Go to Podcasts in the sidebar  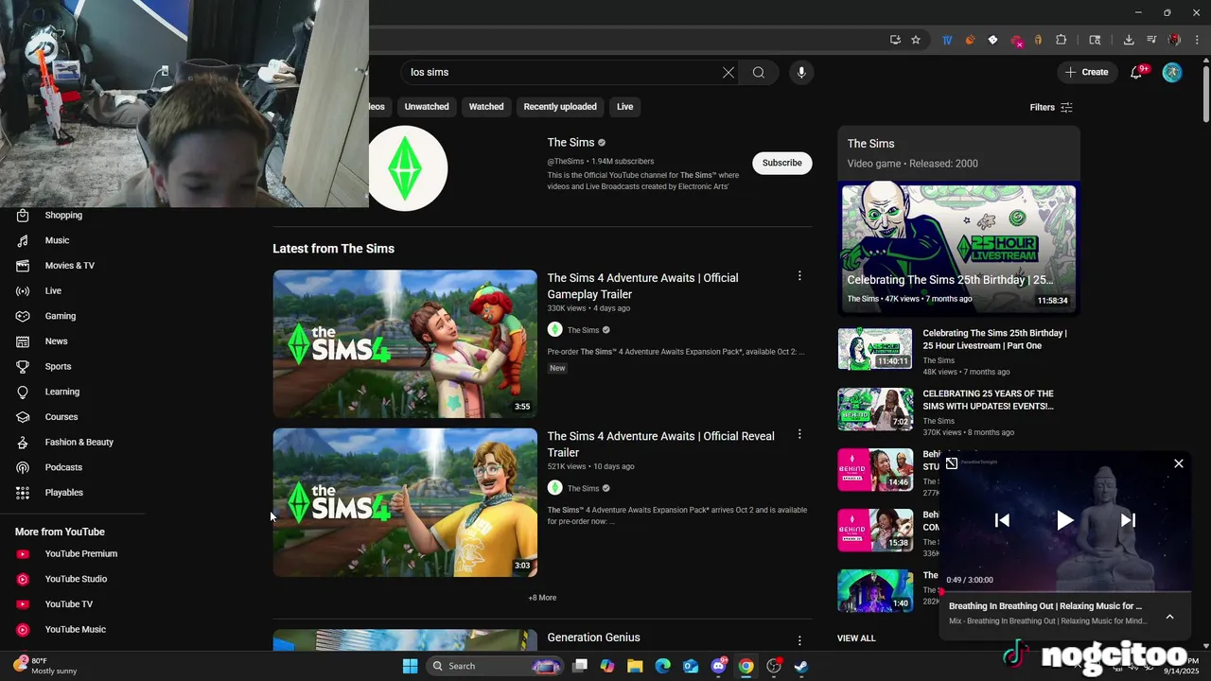63,467
